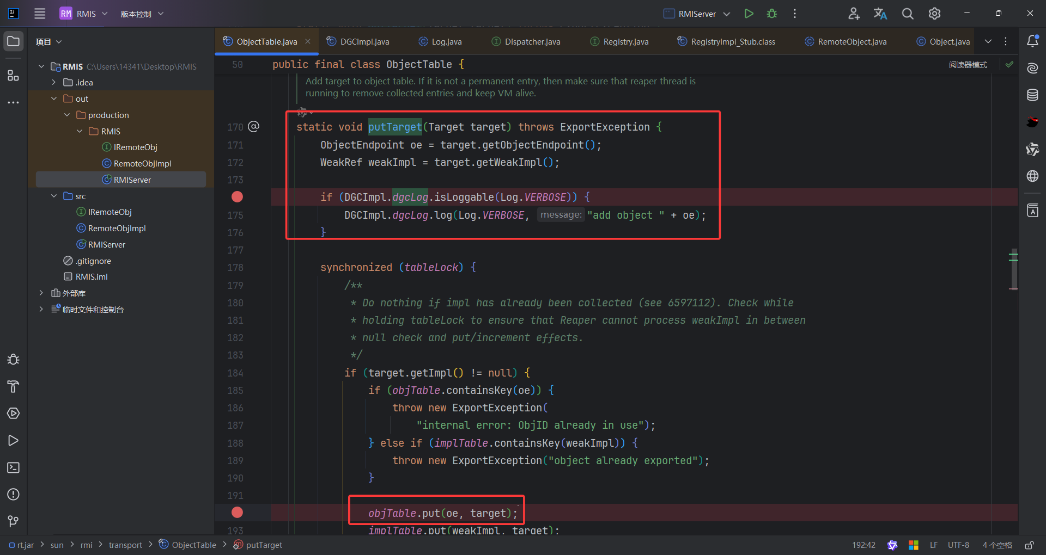Image resolution: width=1046 pixels, height=555 pixels.
Task: Switch to the Log.java tab
Action: pos(440,42)
